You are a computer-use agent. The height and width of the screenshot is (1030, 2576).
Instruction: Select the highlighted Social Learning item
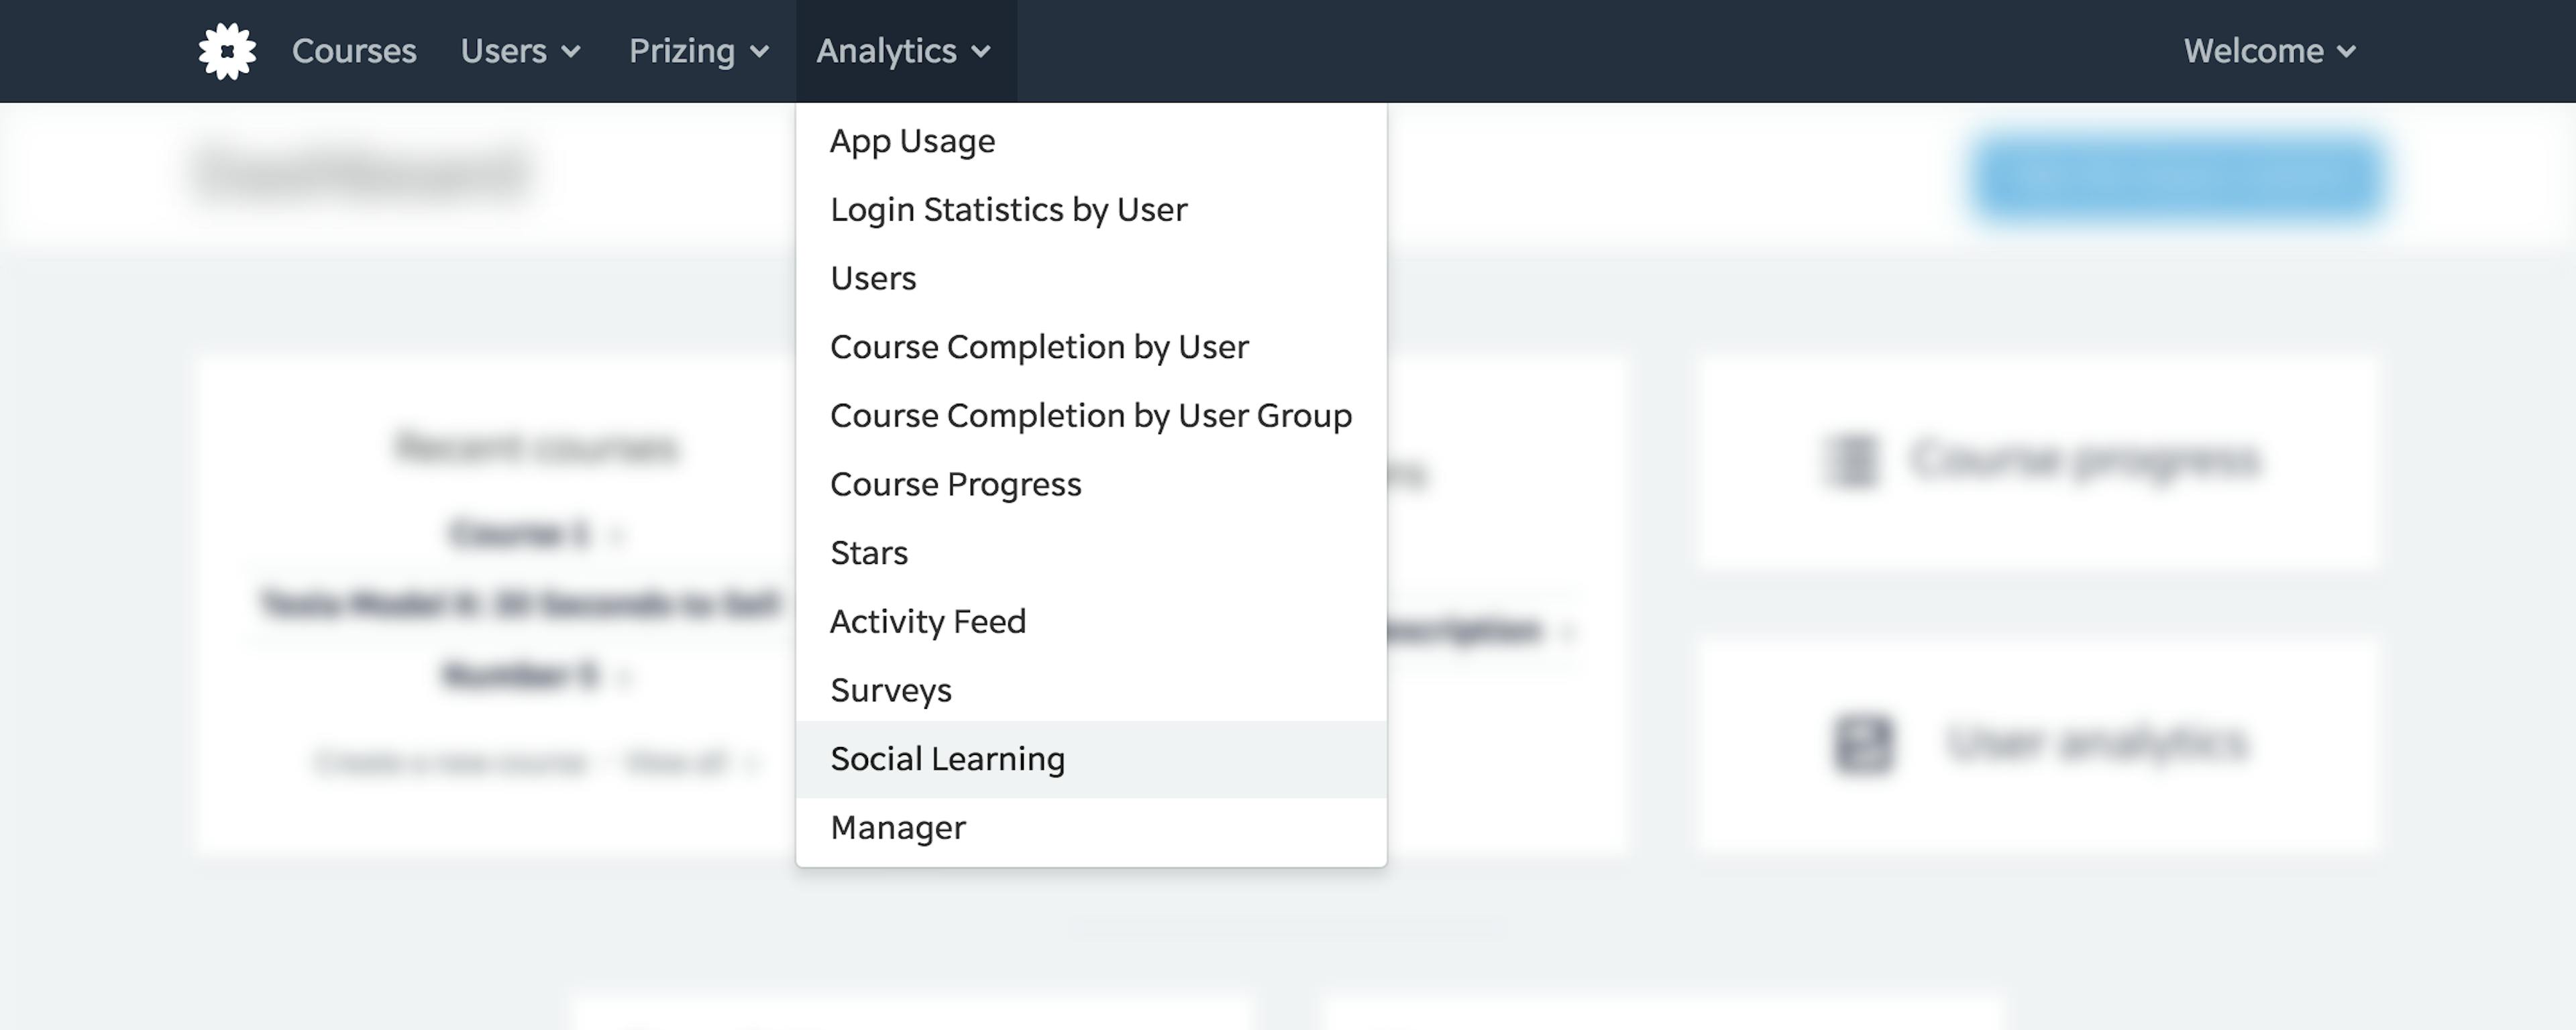[1091, 759]
